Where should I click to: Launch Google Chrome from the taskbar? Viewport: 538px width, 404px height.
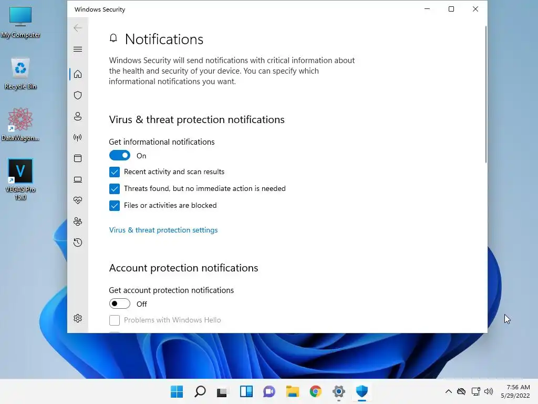[316, 391]
